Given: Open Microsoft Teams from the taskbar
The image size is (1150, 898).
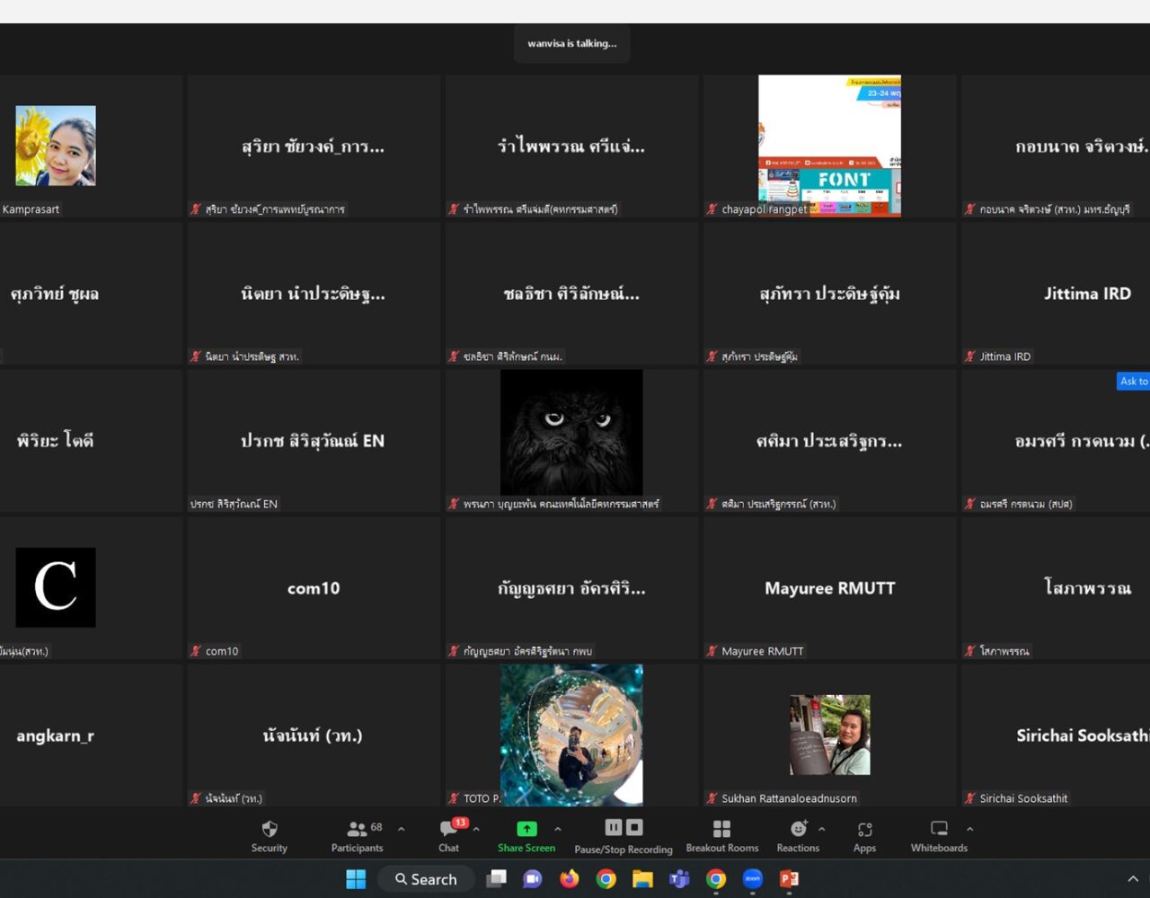Looking at the screenshot, I should pos(679,879).
